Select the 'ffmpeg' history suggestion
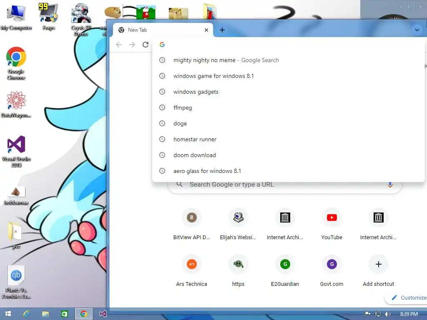This screenshot has height=320, width=427. click(x=289, y=107)
